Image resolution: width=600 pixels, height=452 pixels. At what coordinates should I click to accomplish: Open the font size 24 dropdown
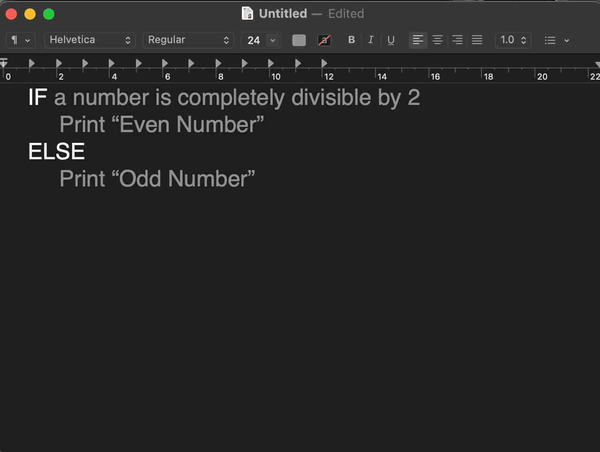pos(261,40)
